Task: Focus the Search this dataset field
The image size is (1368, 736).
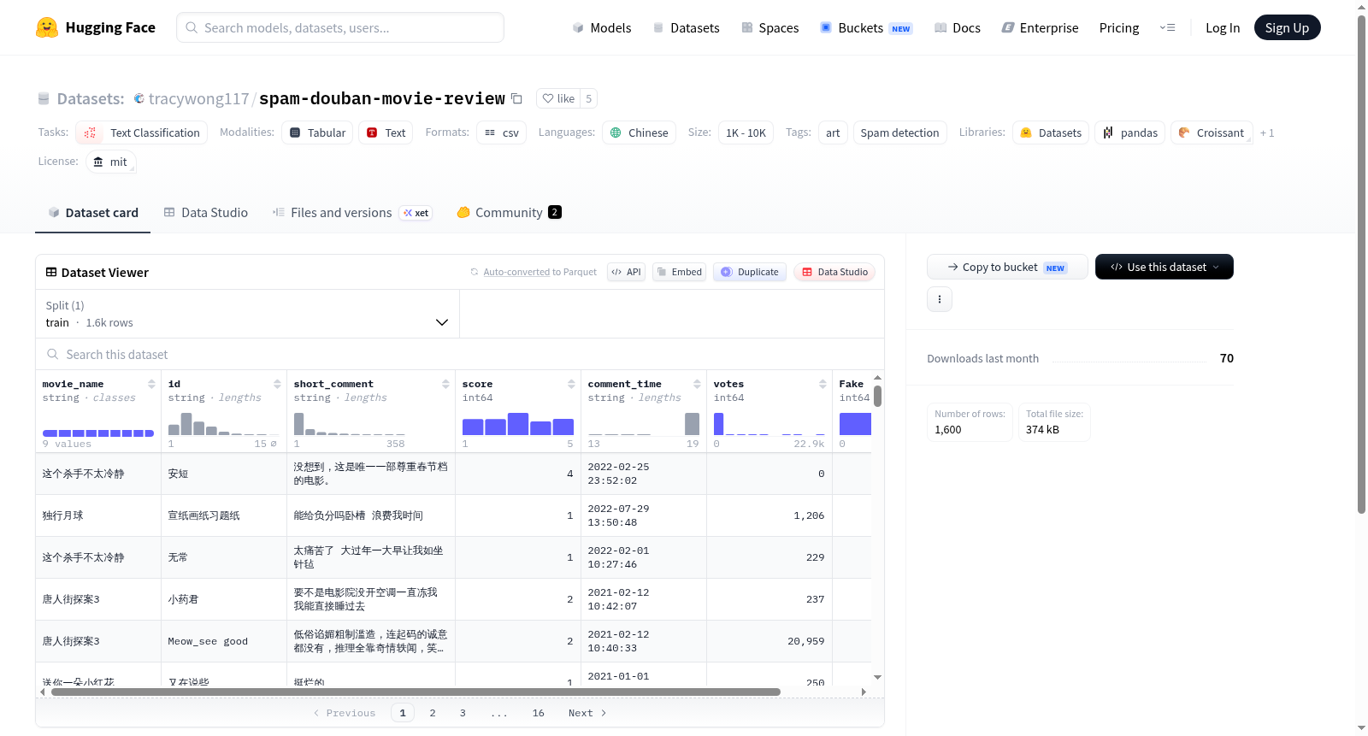Action: [460, 354]
